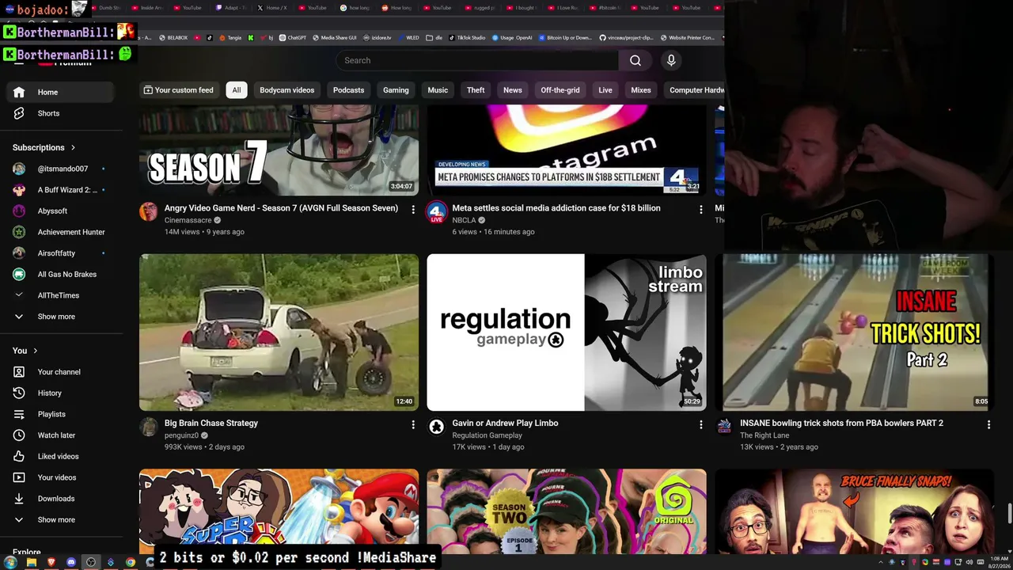1013x570 pixels.
Task: Open Watch later list
Action: tap(61, 435)
